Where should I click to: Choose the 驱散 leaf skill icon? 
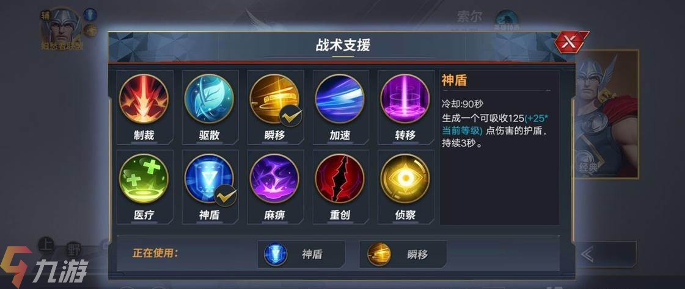(209, 99)
